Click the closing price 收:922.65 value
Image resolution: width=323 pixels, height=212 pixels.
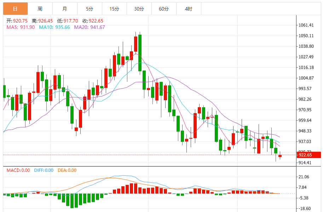coord(93,21)
